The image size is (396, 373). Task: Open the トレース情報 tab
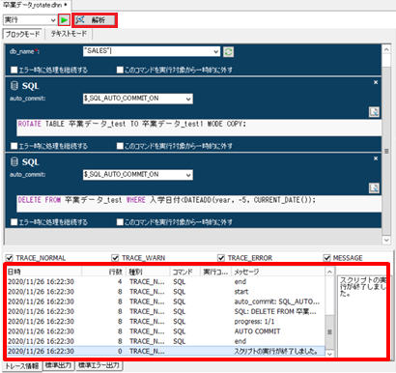coord(21,366)
